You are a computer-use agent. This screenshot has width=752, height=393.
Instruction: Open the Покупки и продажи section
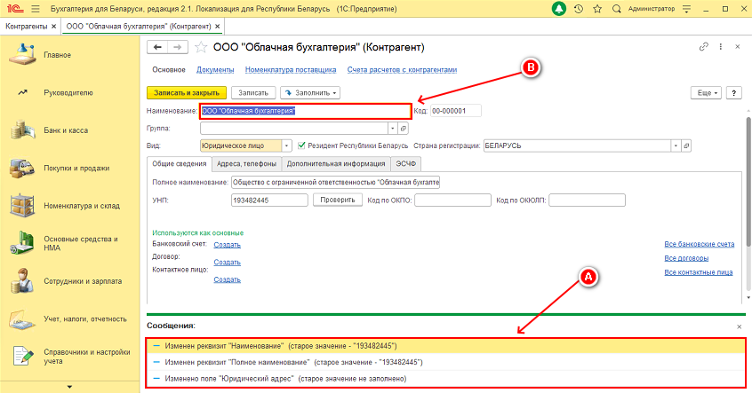point(76,168)
